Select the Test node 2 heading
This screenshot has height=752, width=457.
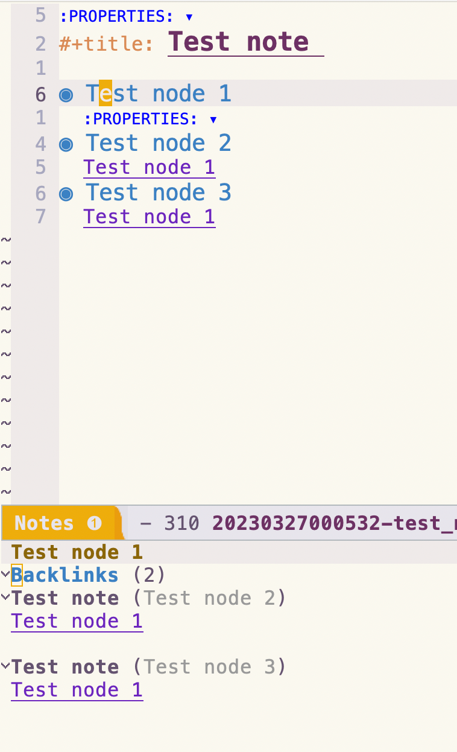pyautogui.click(x=159, y=143)
